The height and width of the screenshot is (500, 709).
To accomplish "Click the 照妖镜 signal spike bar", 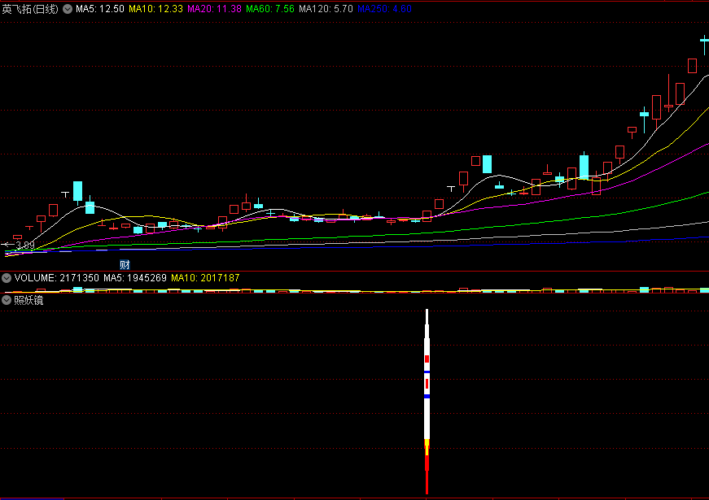I will [427, 402].
